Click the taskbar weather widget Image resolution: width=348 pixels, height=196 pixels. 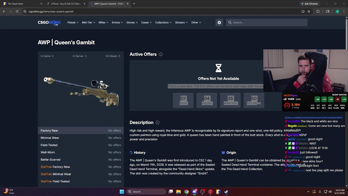coord(9,192)
